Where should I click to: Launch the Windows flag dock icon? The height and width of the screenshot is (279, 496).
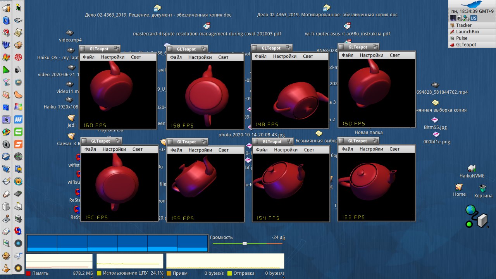pyautogui.click(x=18, y=107)
